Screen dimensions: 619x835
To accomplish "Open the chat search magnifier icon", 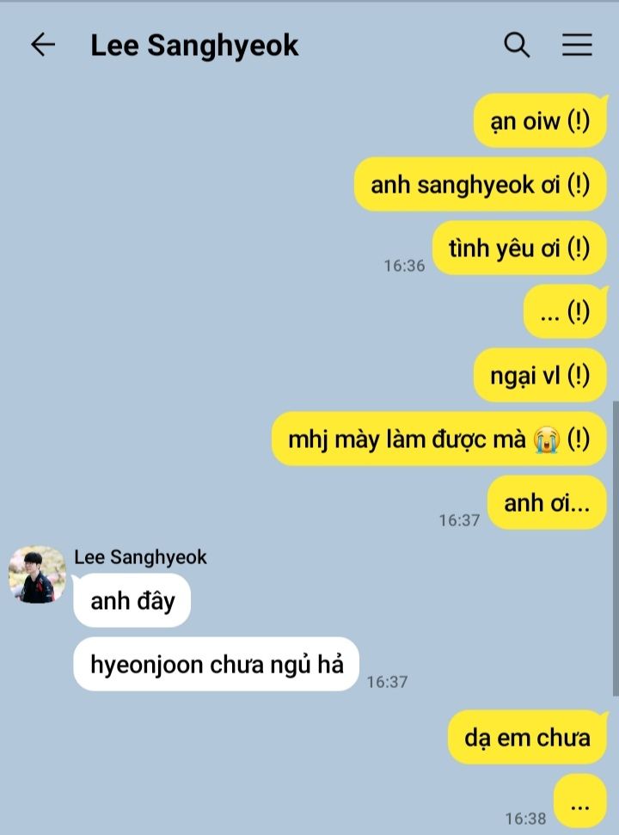I will 517,45.
